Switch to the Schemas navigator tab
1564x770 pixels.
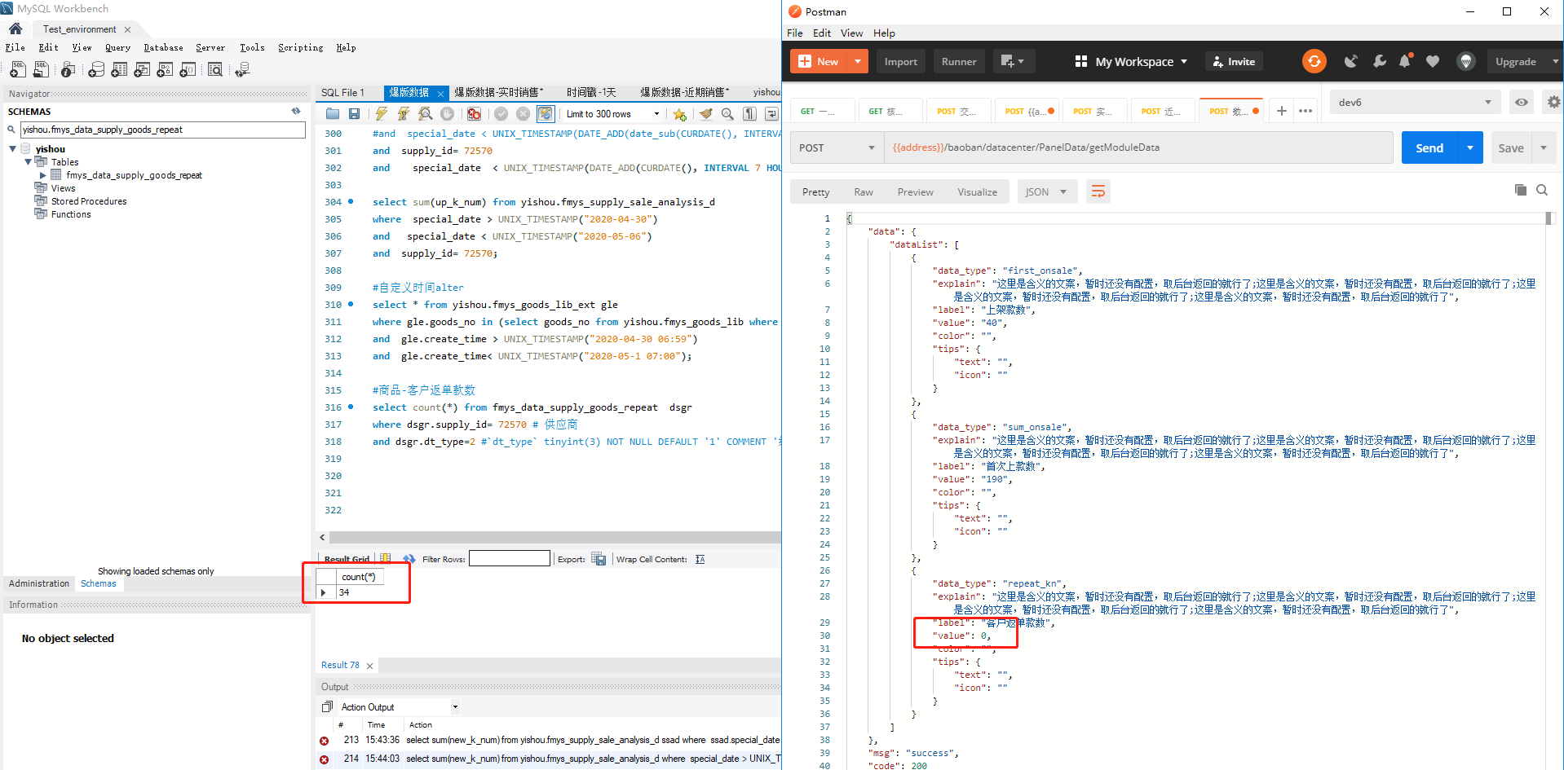[x=99, y=583]
